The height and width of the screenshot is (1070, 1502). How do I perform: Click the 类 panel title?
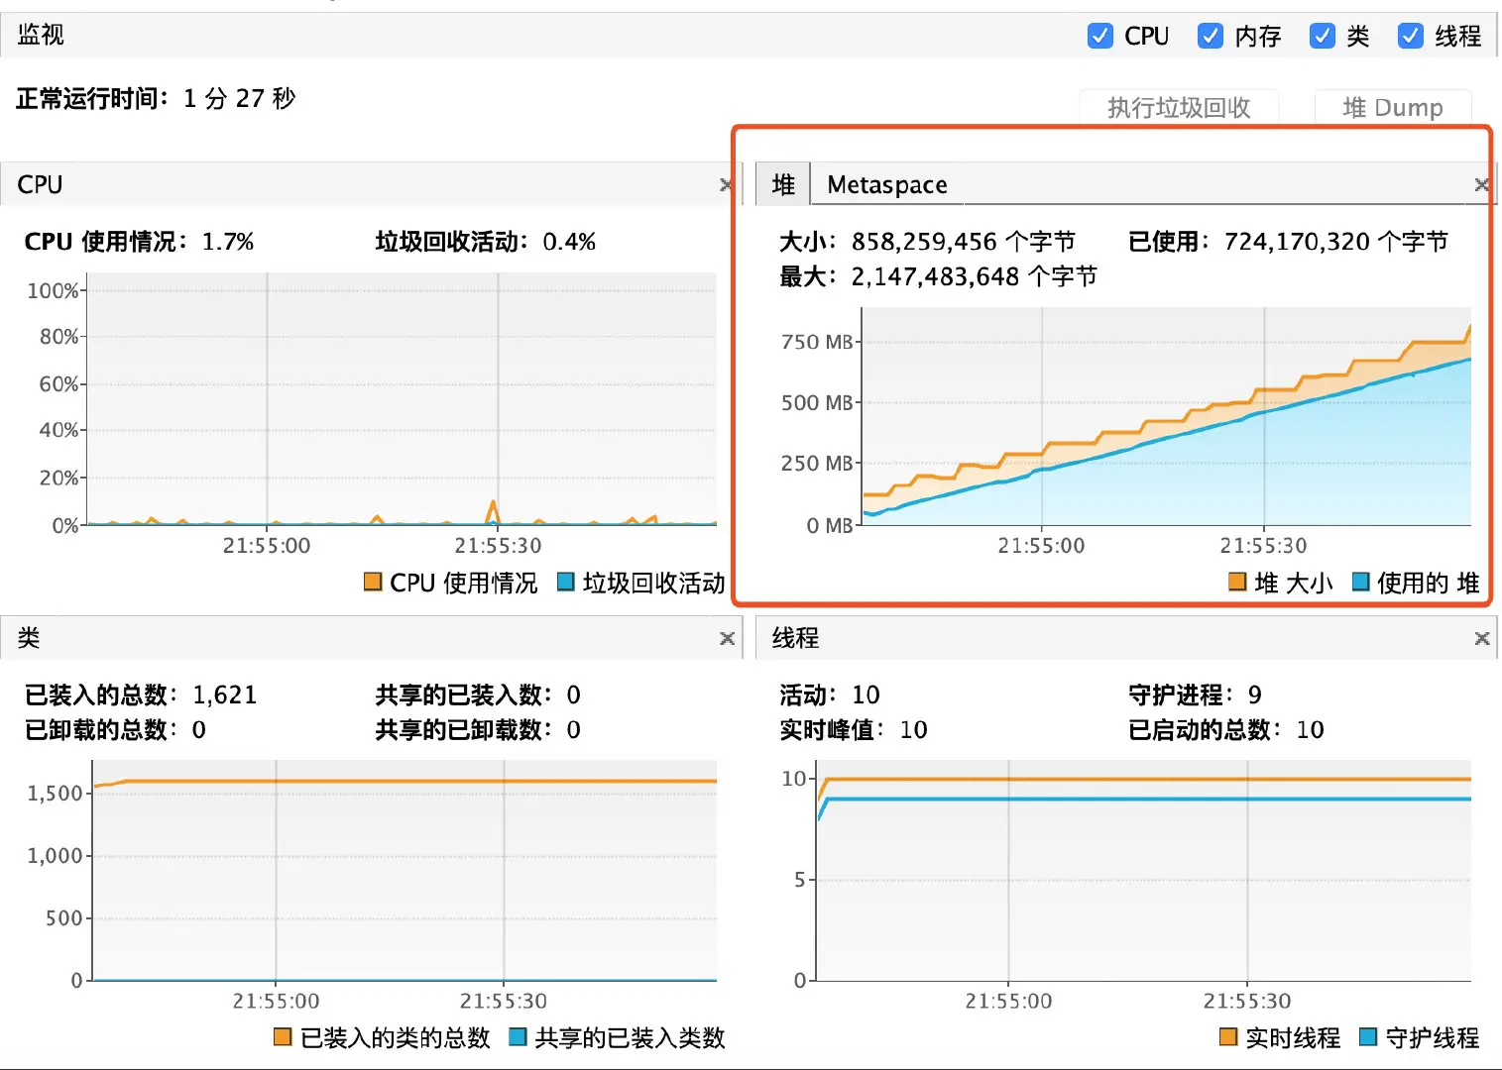coord(29,638)
